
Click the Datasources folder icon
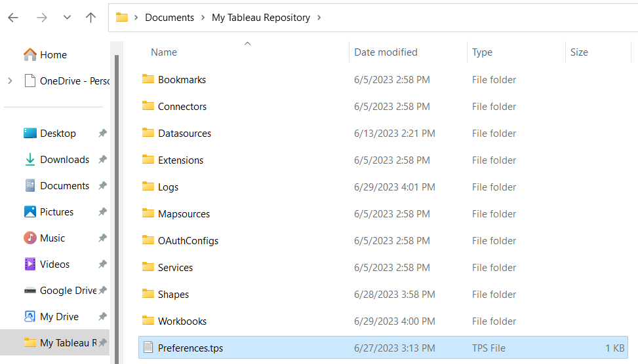(x=148, y=132)
